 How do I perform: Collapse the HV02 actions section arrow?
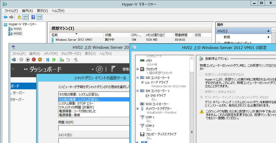tap(268, 31)
